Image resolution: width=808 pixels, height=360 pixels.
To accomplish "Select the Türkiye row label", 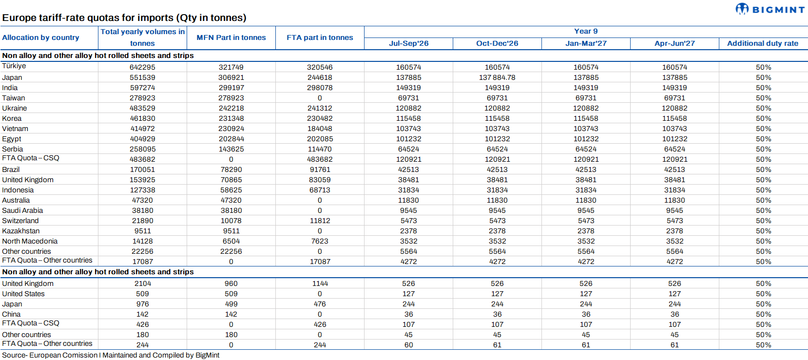I will pos(14,66).
